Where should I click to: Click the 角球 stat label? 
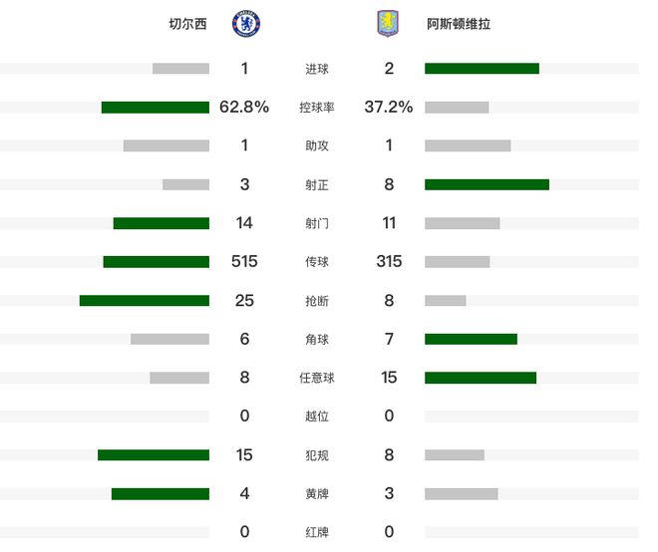(317, 339)
